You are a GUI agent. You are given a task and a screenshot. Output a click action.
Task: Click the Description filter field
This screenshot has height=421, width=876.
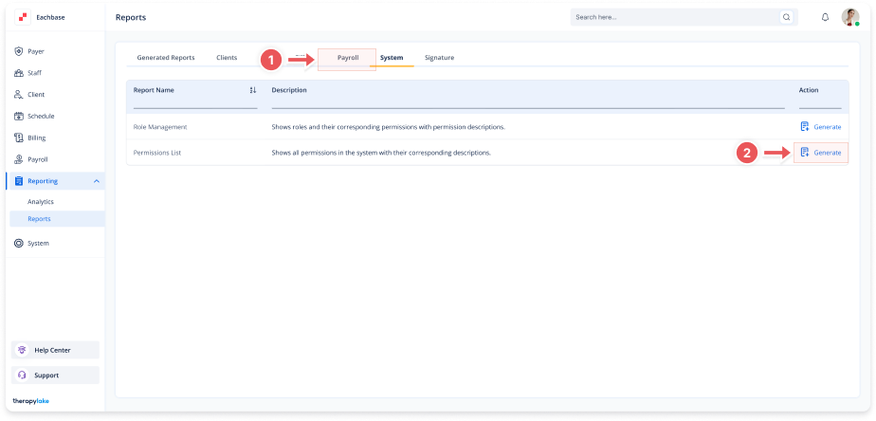(528, 102)
